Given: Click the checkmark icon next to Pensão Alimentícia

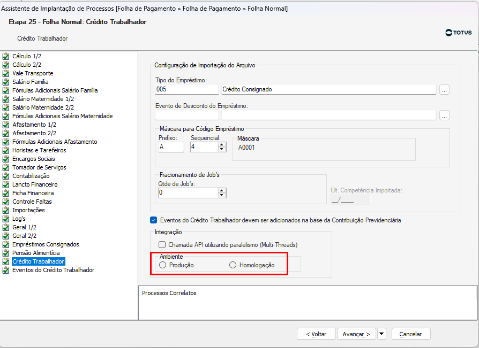Looking at the screenshot, I should coord(6,253).
